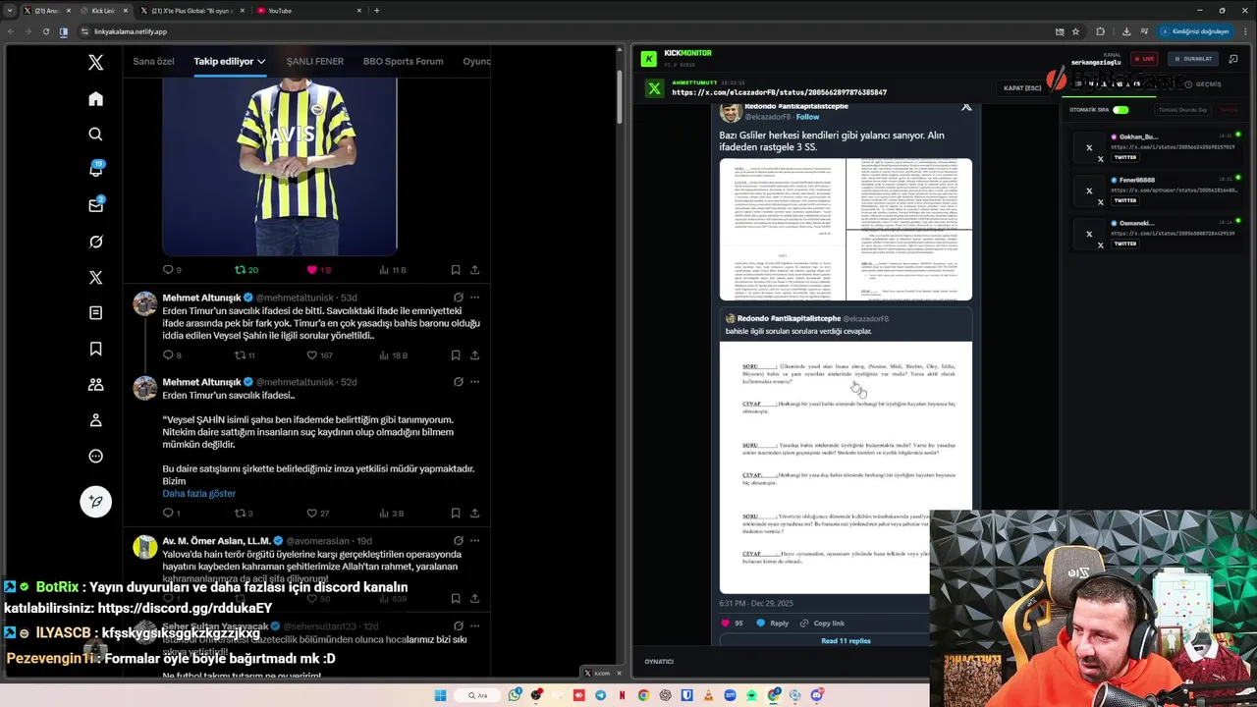Reply to the tweet showing 8 comments

pos(167,355)
